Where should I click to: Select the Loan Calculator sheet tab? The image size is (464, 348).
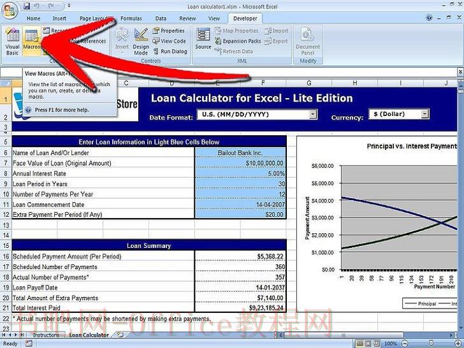pyautogui.click(x=89, y=335)
